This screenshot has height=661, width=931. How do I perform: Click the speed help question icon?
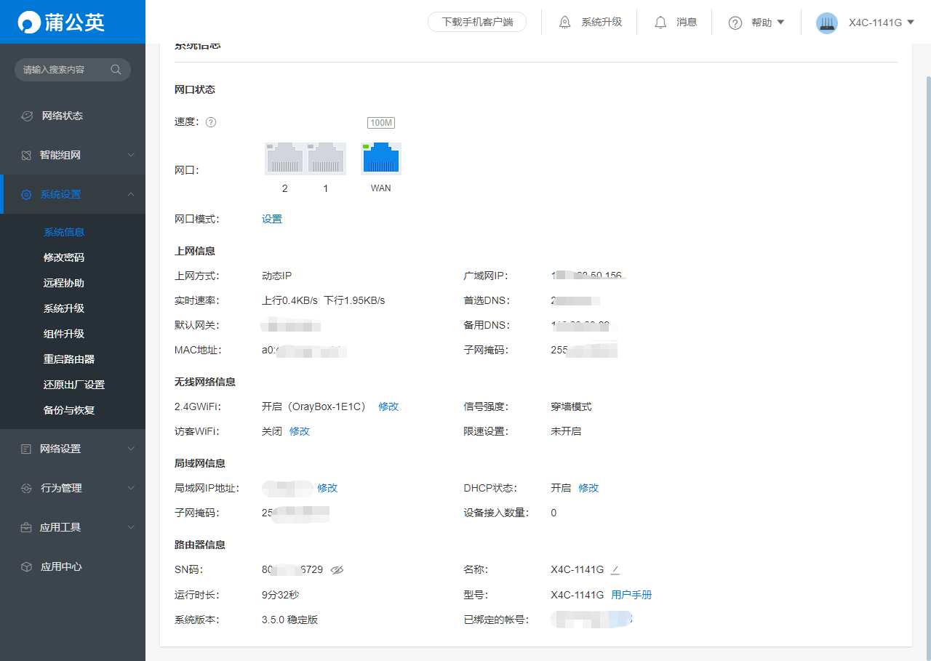click(211, 122)
